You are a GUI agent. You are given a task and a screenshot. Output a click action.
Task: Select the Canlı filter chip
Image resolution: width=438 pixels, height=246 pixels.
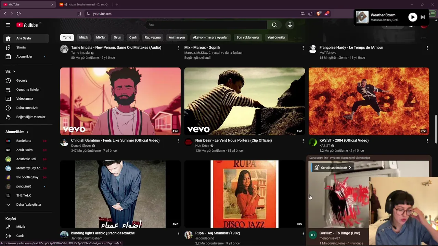[x=133, y=37]
